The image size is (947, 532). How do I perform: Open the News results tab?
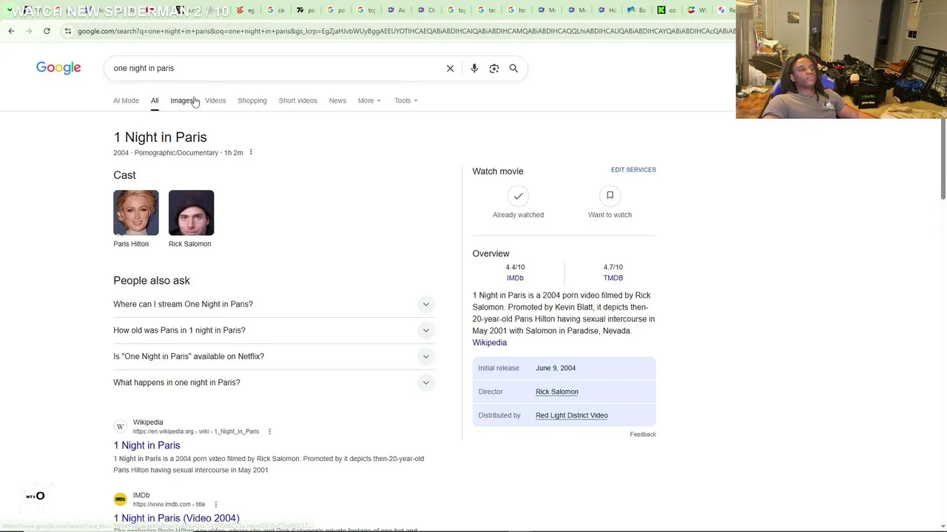tap(337, 100)
